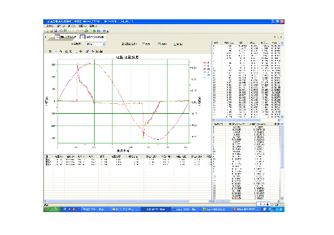Click left arrow of bottom-left table horizontal scrollbar
The width and height of the screenshot is (334, 235).
45,201
